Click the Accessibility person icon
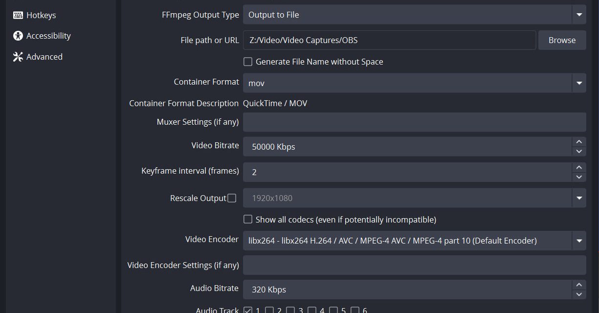599x313 pixels. click(x=18, y=36)
